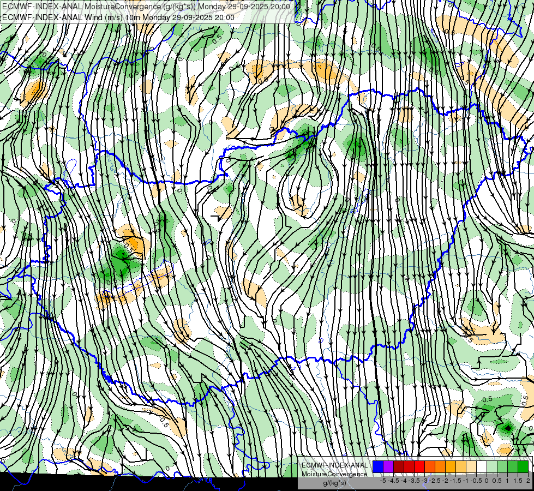Click the MoistureConvergence title line at the top
The width and height of the screenshot is (534, 491).
coord(146,7)
